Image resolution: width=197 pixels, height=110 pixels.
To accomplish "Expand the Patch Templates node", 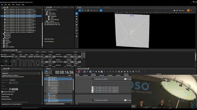I will pyautogui.click(x=2, y=47).
